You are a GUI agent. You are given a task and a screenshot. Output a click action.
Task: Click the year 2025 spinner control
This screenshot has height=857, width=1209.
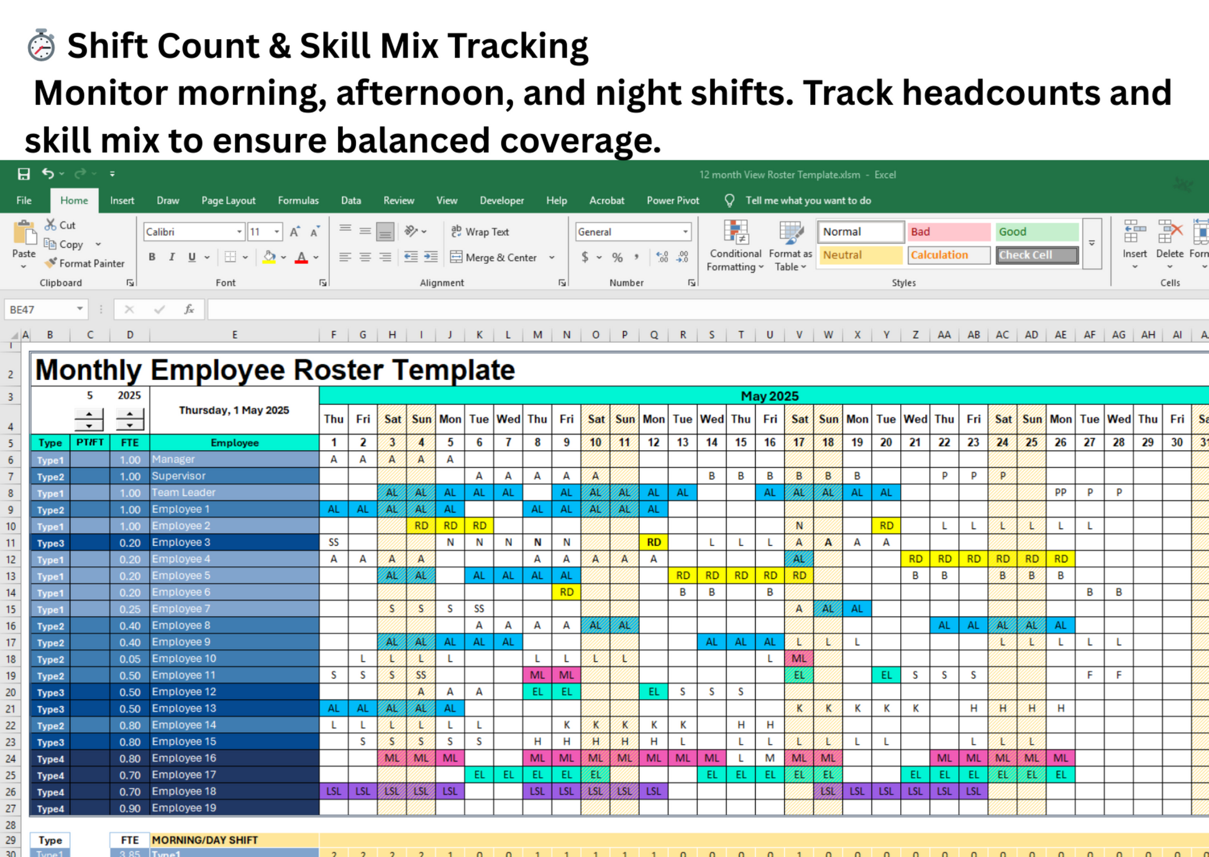pos(129,419)
